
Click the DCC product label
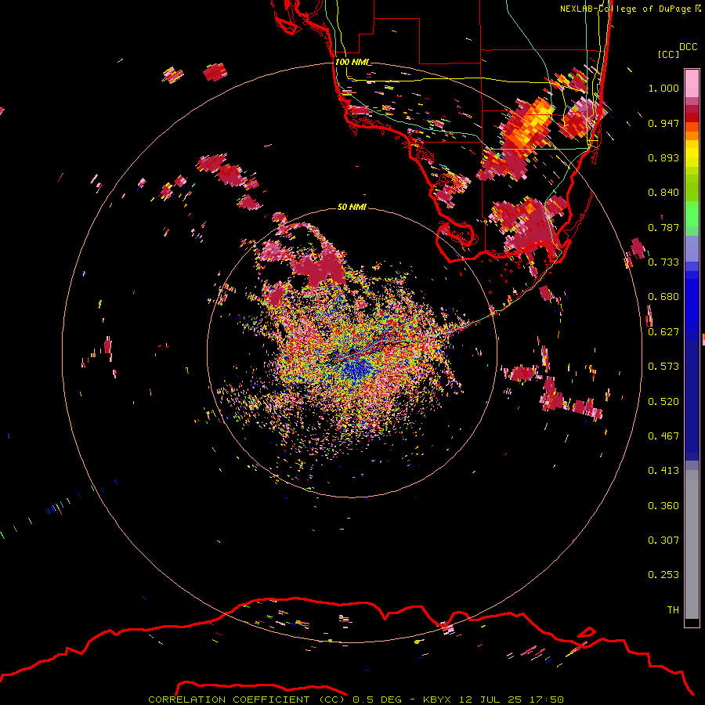click(x=689, y=47)
